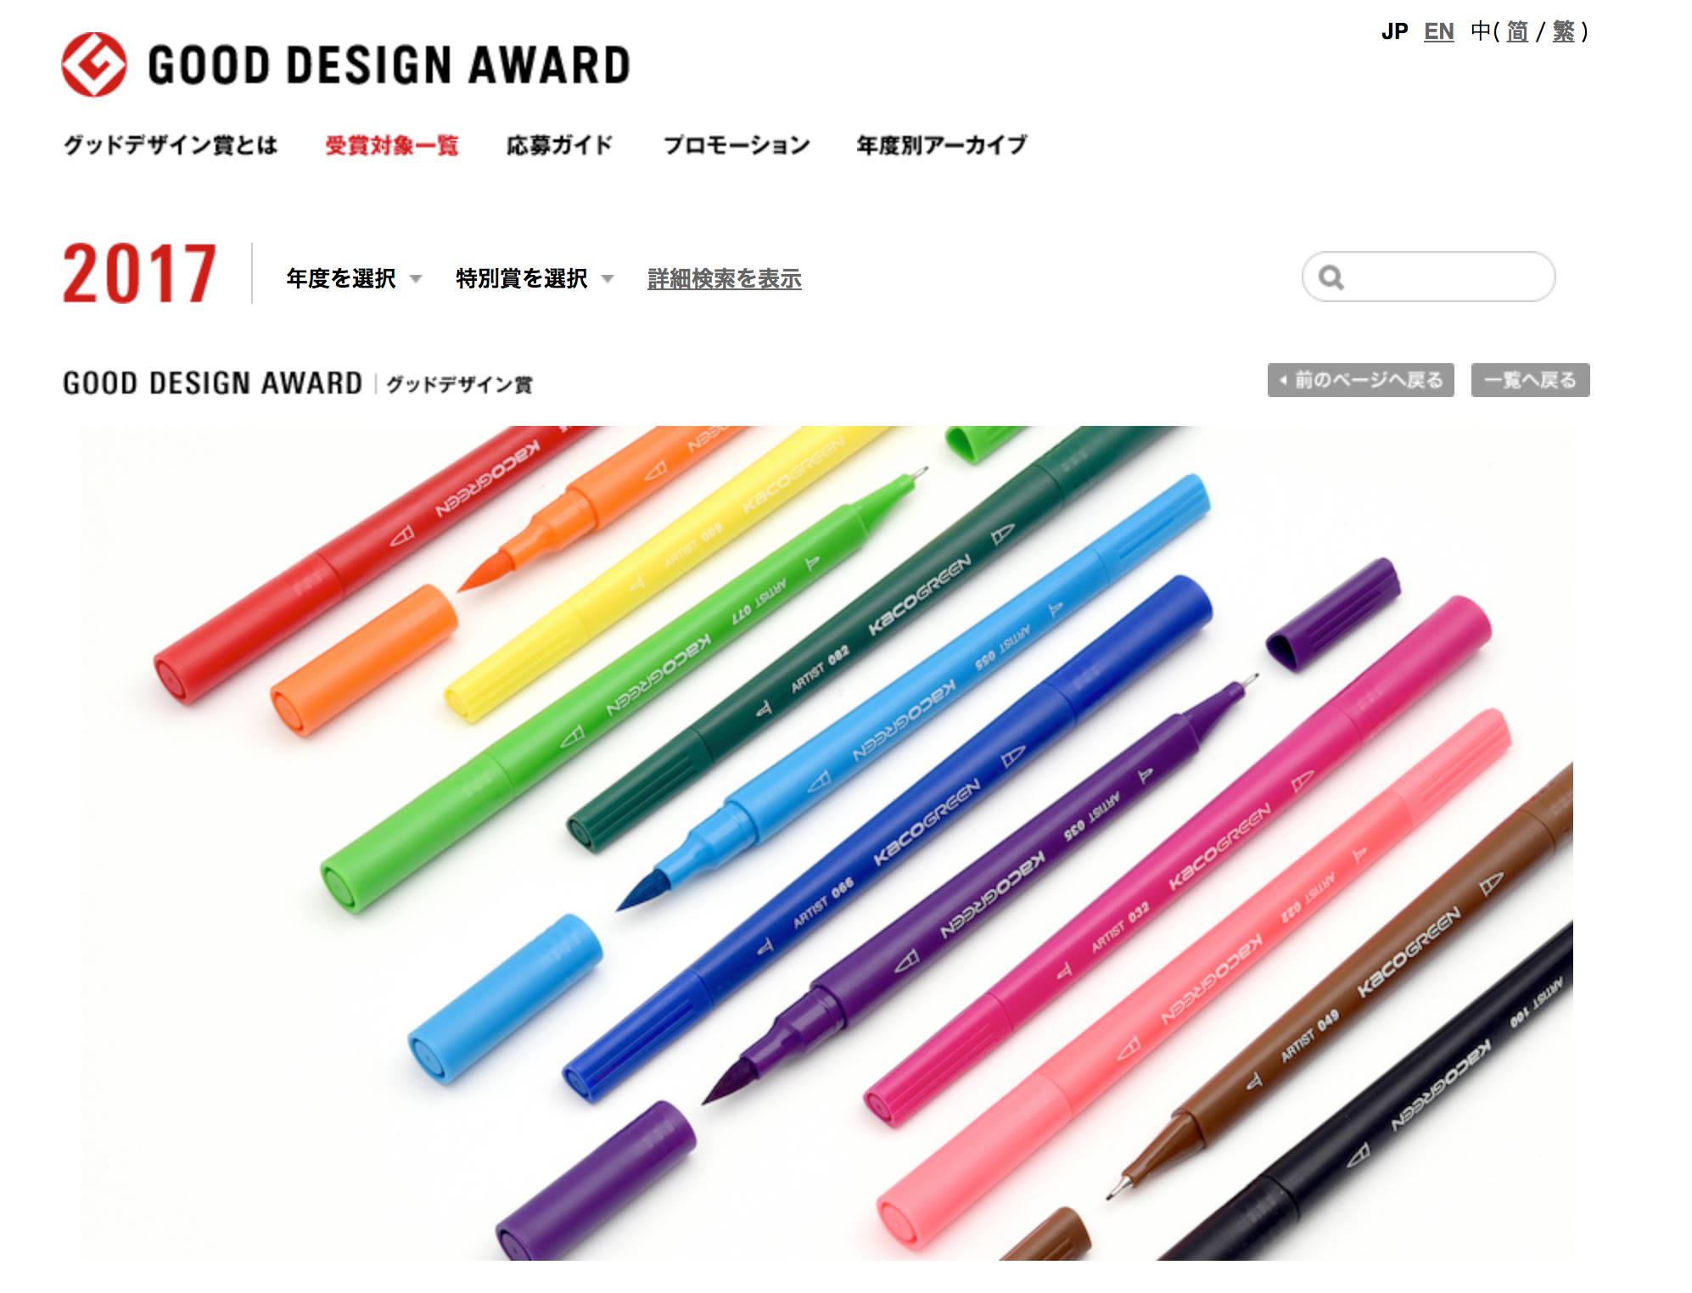
Task: Click the 前のページへ戻る button
Action: pos(1360,380)
